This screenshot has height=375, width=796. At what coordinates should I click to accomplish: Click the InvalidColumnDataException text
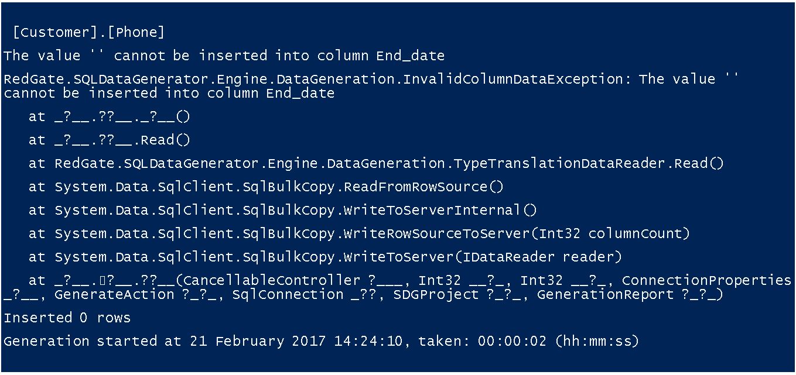pos(513,79)
